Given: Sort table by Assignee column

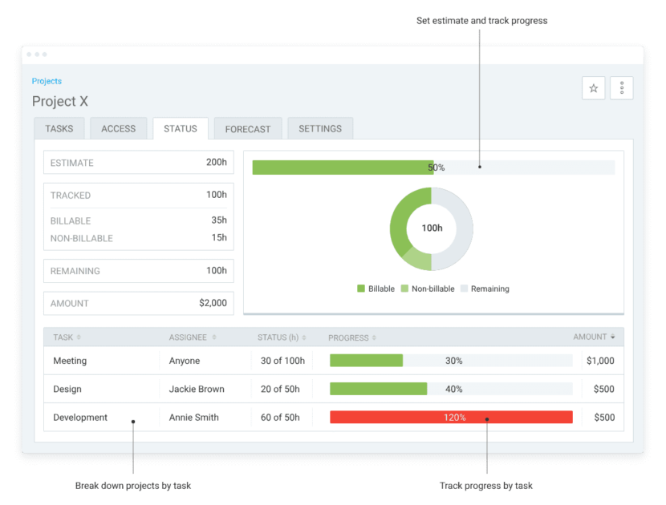Looking at the screenshot, I should click(193, 337).
